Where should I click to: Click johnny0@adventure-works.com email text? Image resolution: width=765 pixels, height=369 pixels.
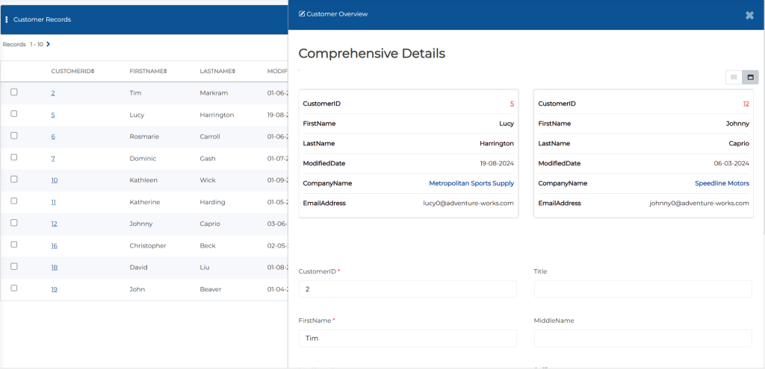[699, 204]
